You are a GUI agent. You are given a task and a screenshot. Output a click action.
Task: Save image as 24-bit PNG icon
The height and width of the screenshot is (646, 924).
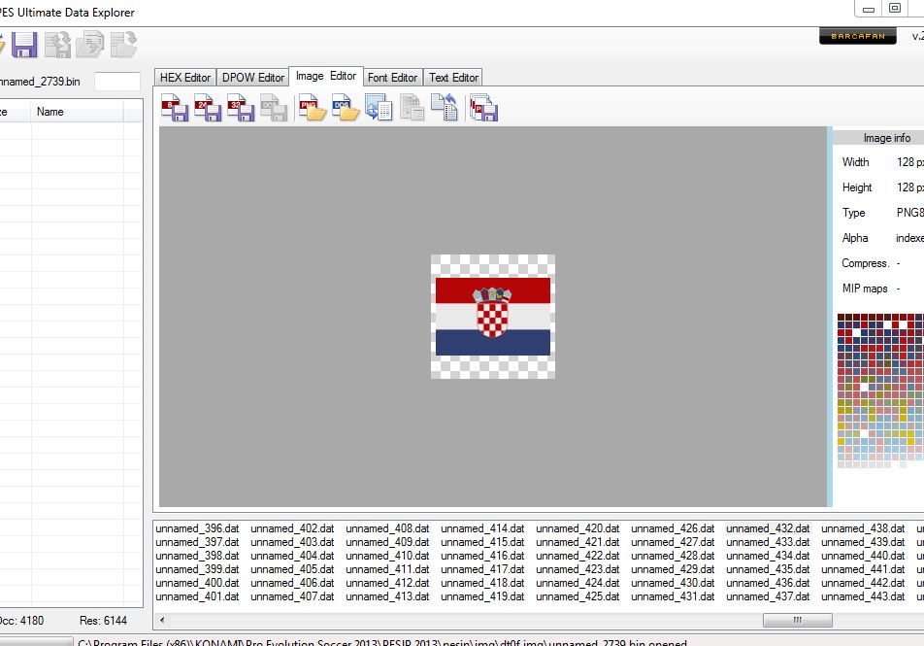click(208, 108)
